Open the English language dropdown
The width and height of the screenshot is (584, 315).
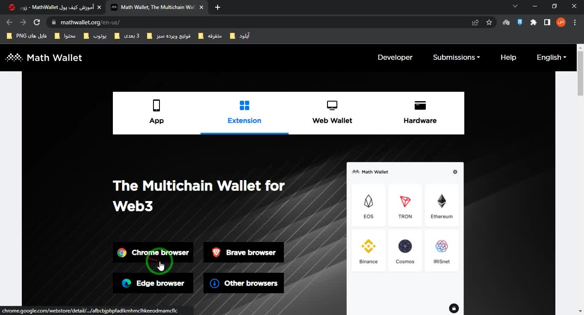click(x=551, y=57)
